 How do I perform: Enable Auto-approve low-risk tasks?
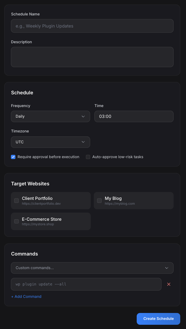coord(88,157)
